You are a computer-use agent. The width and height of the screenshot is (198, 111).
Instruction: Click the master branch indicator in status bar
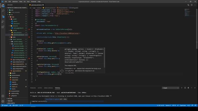coord(5,105)
